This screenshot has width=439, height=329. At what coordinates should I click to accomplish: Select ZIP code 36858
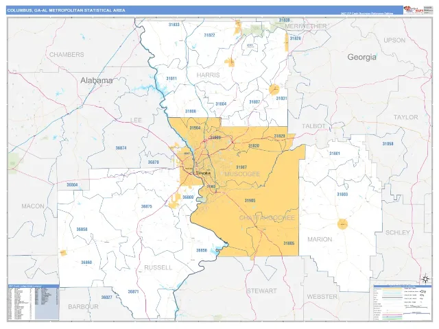point(82,230)
